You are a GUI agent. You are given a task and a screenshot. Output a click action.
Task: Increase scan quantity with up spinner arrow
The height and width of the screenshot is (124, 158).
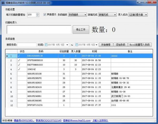tap(38, 14)
